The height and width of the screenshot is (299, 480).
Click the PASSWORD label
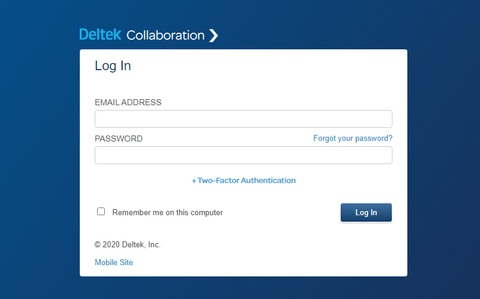point(119,139)
